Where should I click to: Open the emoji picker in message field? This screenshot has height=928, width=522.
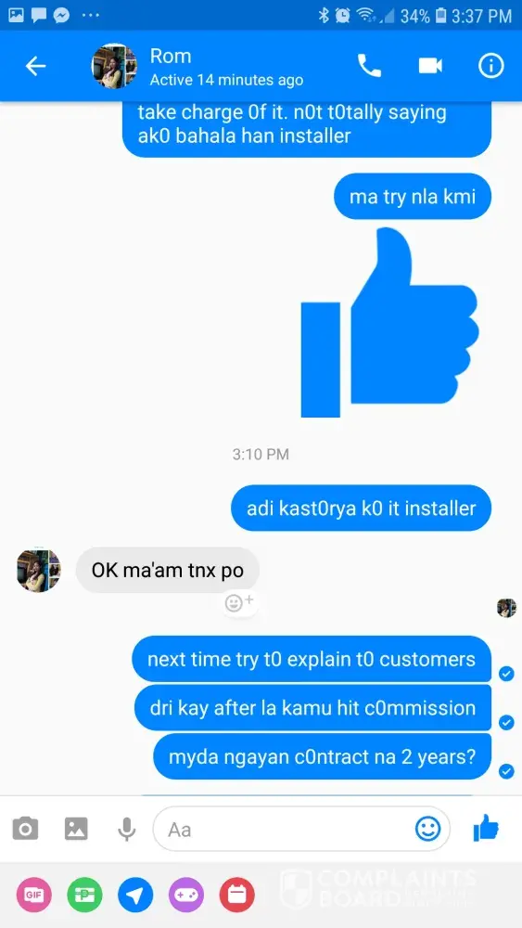[427, 829]
